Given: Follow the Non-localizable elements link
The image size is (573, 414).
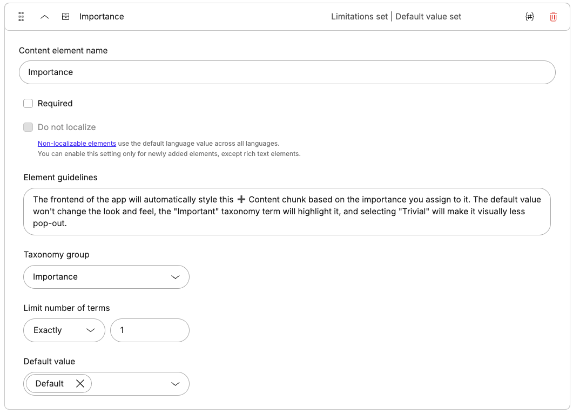Looking at the screenshot, I should (x=77, y=144).
